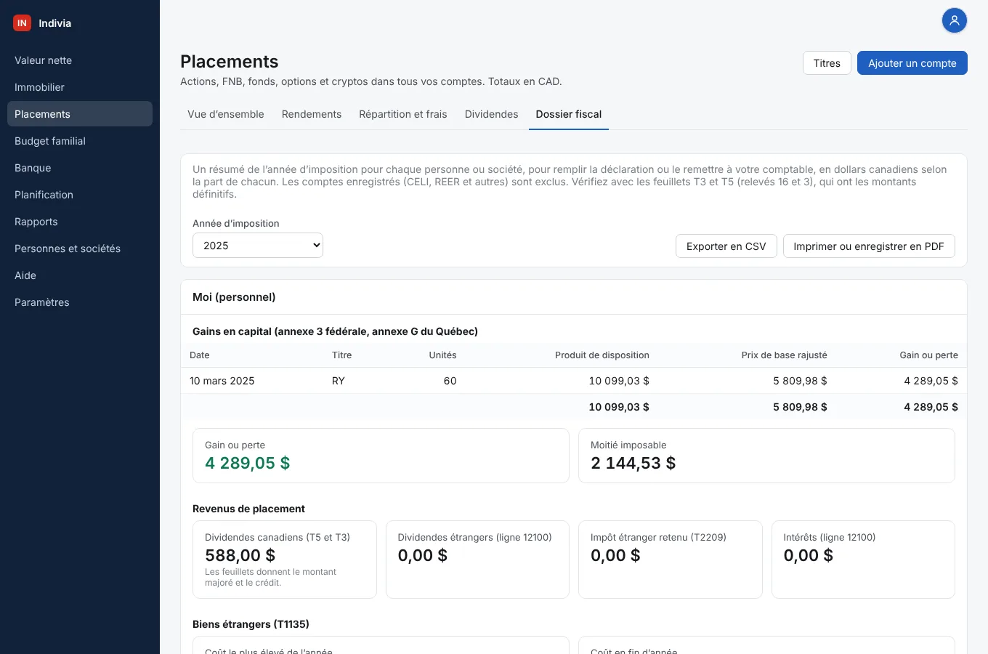Open the Année d'imposition 2025 dropdown
This screenshot has width=988, height=654.
click(258, 246)
